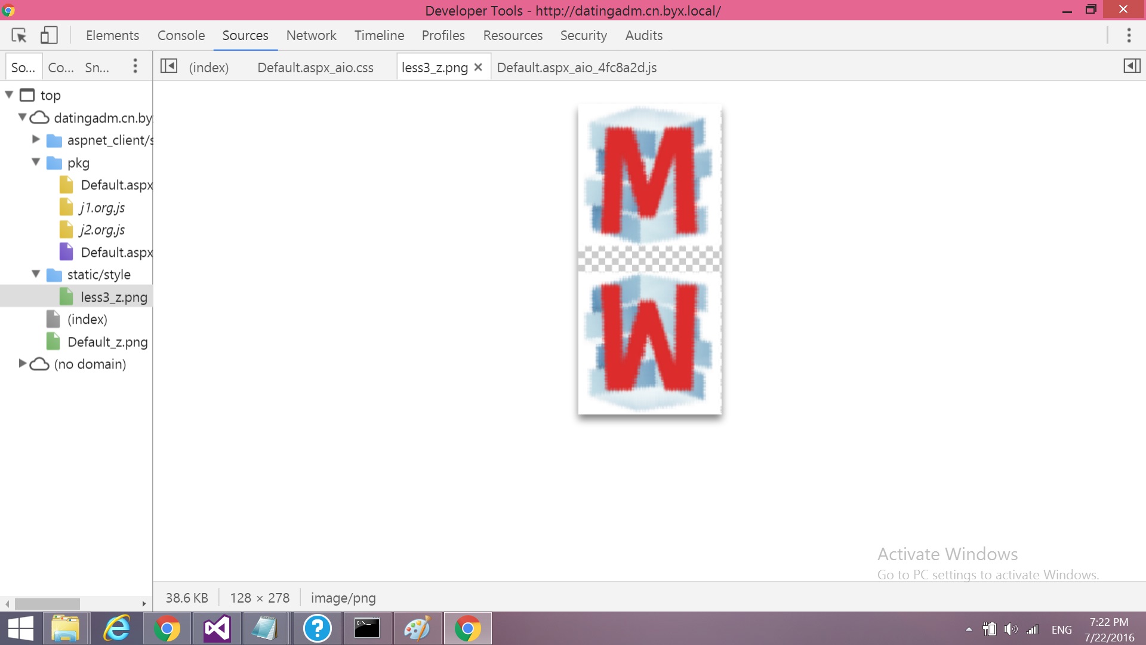Expand the (no domain) node
Viewport: 1146px width, 645px height.
point(21,364)
